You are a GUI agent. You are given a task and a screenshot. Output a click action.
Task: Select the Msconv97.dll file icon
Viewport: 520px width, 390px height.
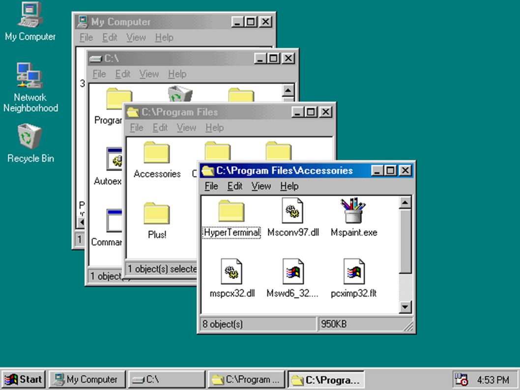[292, 210]
